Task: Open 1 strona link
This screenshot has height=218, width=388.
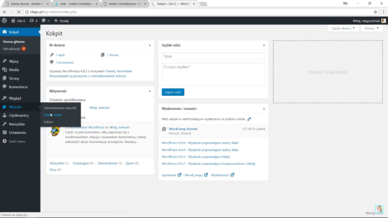Action: [x=112, y=55]
